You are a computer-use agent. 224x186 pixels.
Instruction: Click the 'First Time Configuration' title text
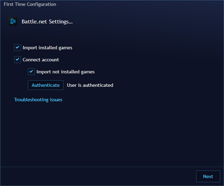pyautogui.click(x=30, y=4)
